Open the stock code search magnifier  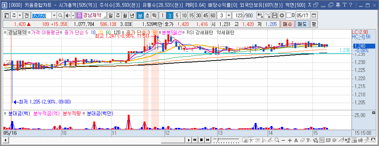click(x=60, y=16)
